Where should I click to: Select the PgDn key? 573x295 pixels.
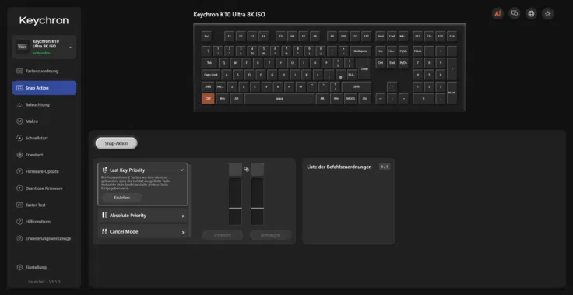[x=403, y=63]
